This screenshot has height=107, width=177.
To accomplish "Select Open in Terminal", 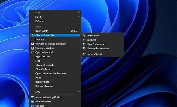I will (55, 52).
